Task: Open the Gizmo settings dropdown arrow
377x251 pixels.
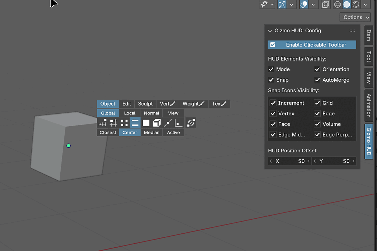Action: click(292, 4)
